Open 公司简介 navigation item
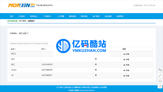The width and height of the screenshot is (163, 92). (x=22, y=16)
